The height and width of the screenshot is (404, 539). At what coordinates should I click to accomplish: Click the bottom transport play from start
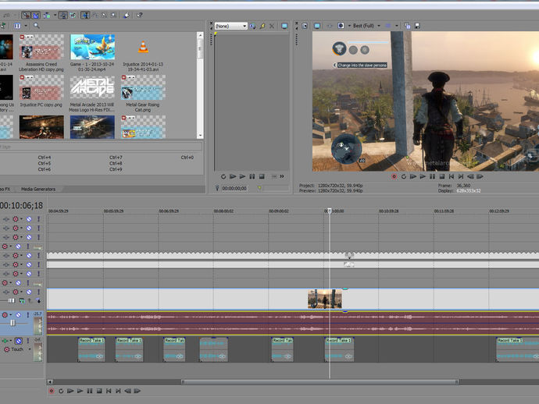coord(70,391)
